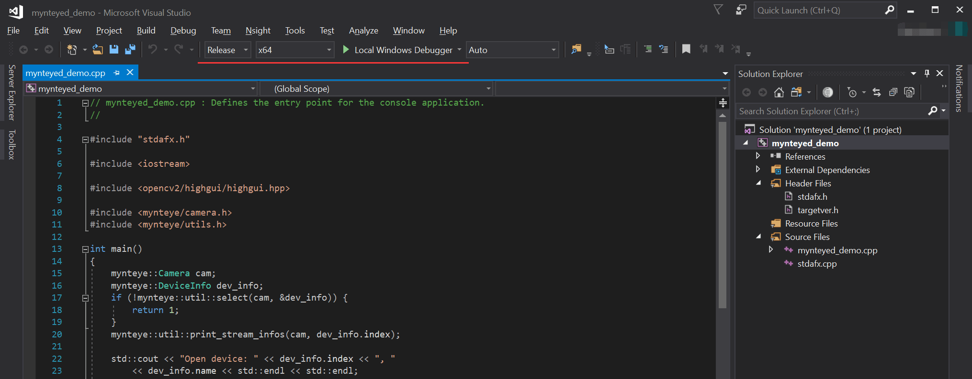
Task: Open the Build menu
Action: [146, 30]
